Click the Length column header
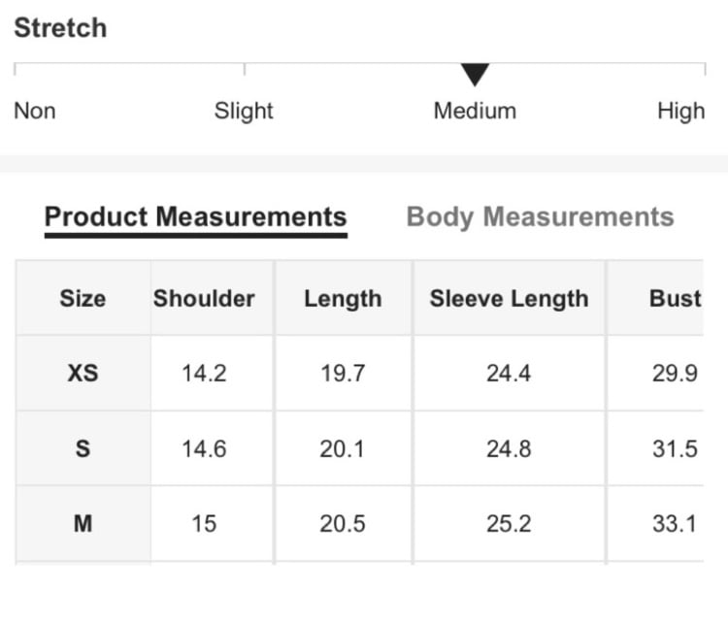This screenshot has height=624, width=728. [x=343, y=299]
